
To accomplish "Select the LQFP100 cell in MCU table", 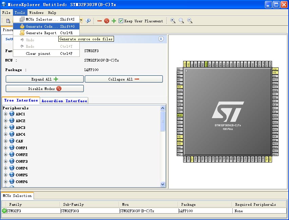I will click(205, 211).
